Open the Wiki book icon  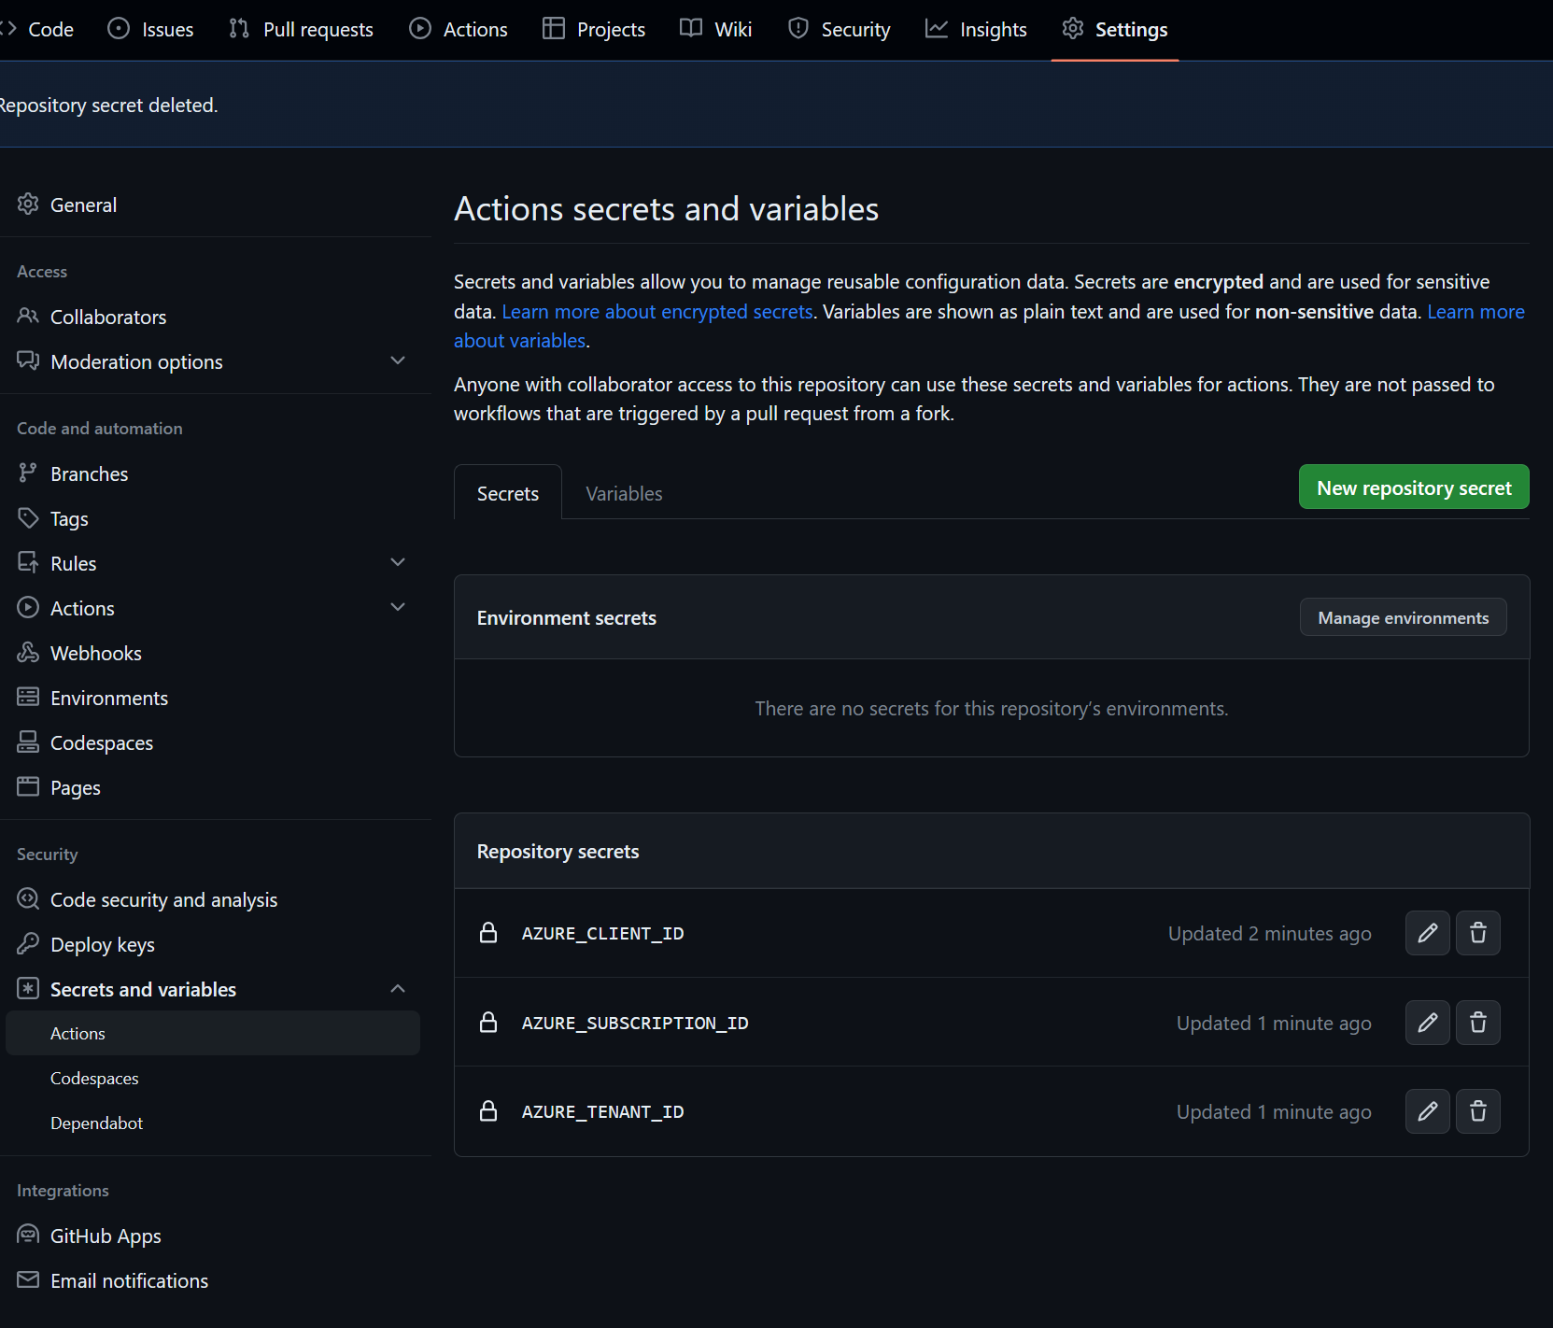click(x=690, y=29)
